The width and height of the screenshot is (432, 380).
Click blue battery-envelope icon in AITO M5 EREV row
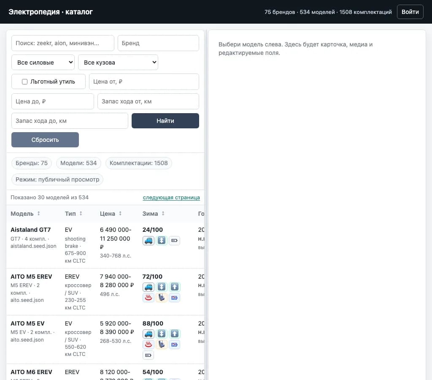pos(174,298)
